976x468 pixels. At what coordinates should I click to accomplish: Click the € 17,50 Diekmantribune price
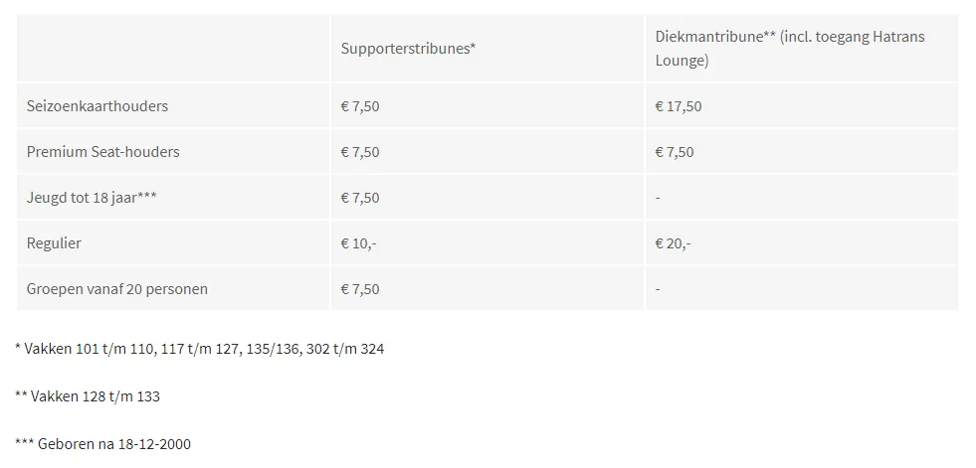click(x=679, y=106)
